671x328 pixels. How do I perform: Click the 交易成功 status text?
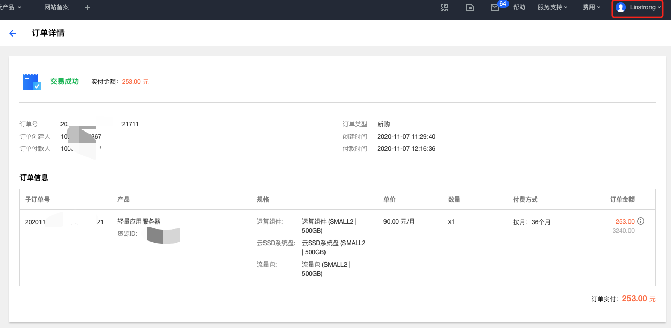coord(65,81)
